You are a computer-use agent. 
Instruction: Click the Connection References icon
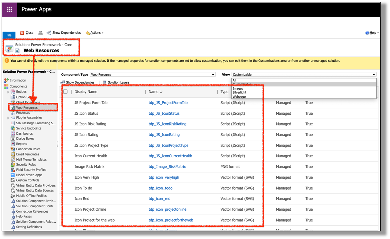click(13, 212)
